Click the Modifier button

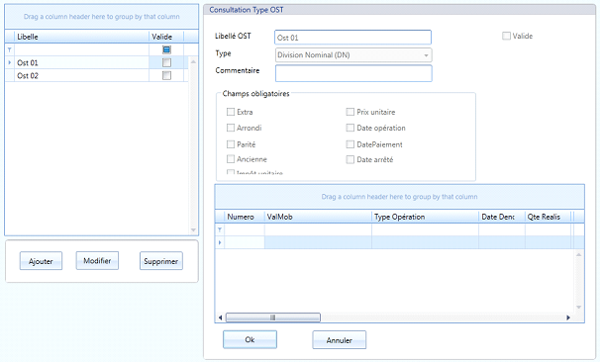(97, 260)
